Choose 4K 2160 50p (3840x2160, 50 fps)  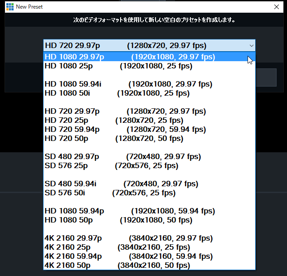[x=149, y=265]
